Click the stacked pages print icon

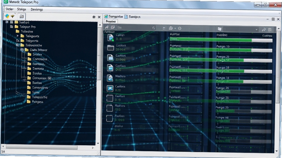[x=171, y=28]
